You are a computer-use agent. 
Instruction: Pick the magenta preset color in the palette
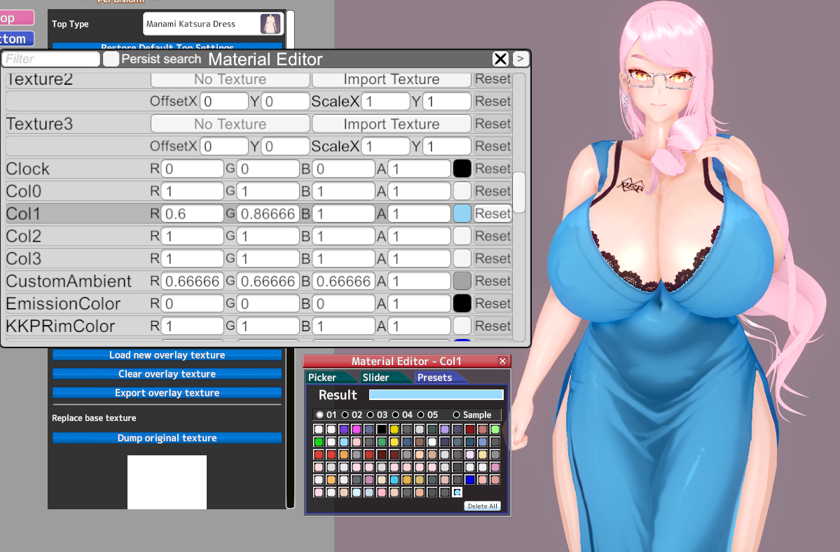(x=356, y=429)
